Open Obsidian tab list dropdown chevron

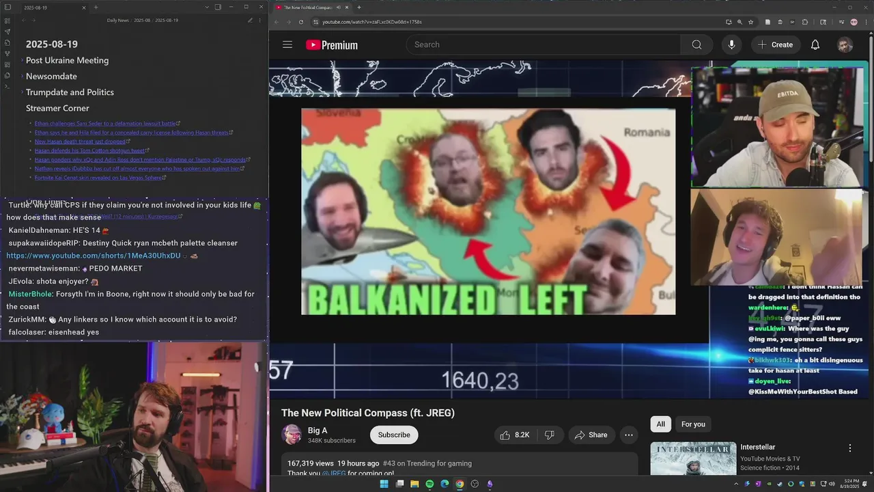(x=207, y=7)
